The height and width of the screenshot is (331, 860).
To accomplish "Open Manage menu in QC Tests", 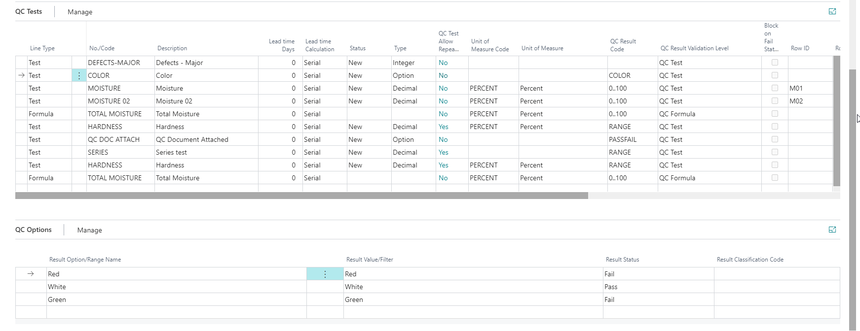I will tap(80, 12).
